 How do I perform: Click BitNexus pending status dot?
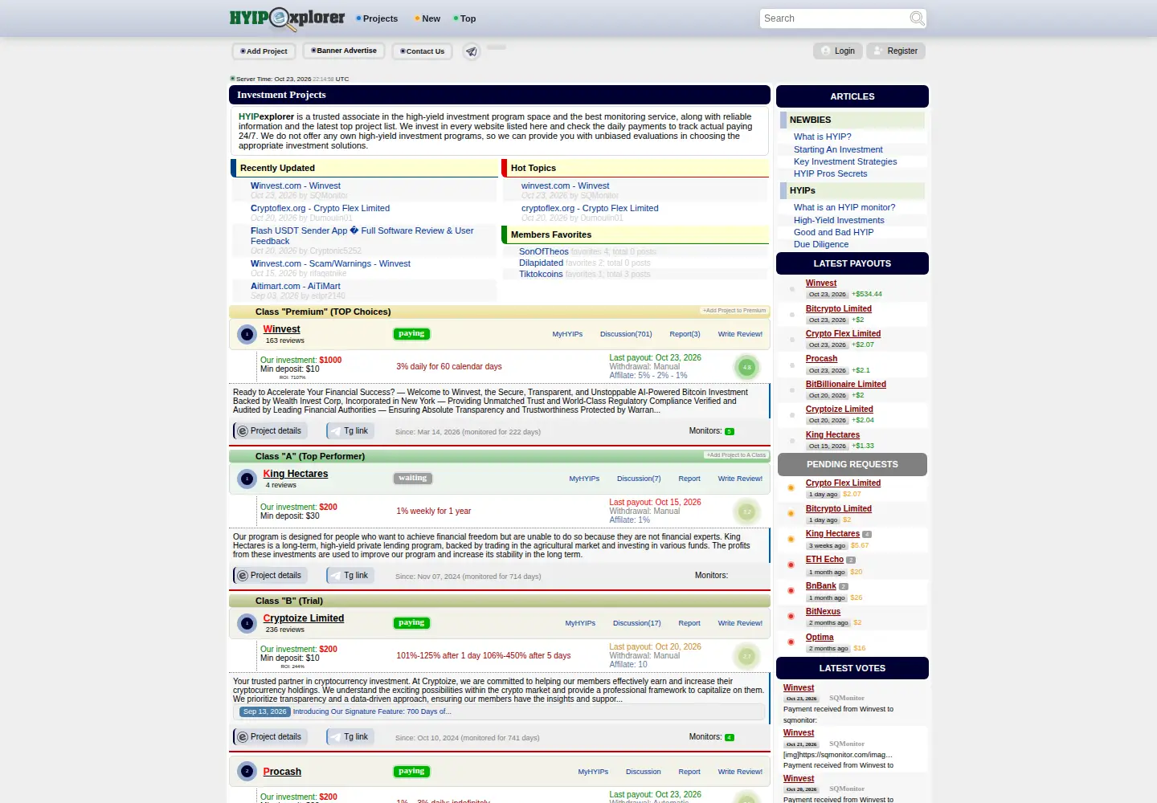point(791,616)
